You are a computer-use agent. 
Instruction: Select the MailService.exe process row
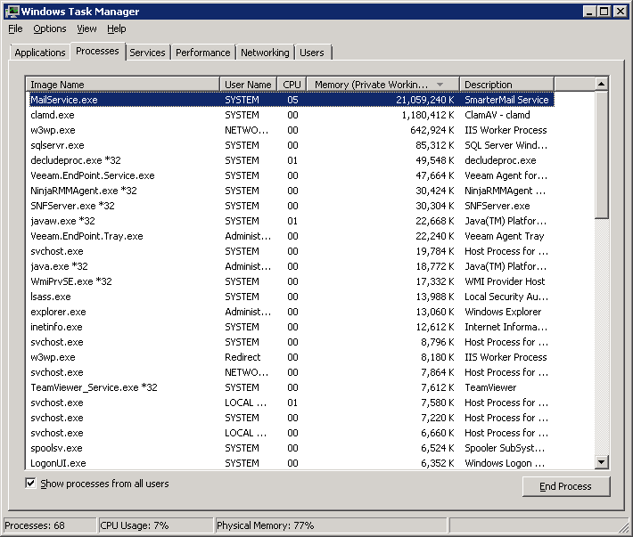(64, 100)
